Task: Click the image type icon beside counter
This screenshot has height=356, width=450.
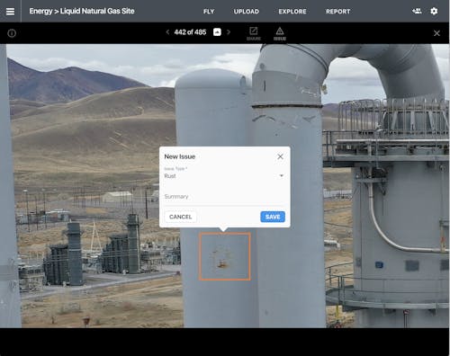Action: [217, 32]
